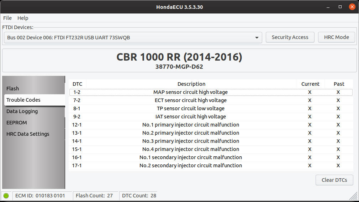Select No.2 primary injector circuit malfunction row
Screen dimensions: 359x202
pyautogui.click(x=211, y=133)
